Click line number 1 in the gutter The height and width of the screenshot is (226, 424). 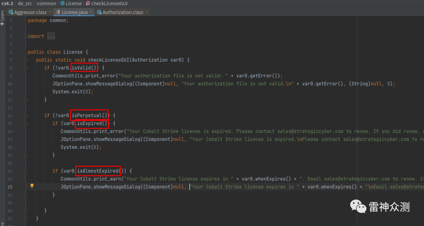[11, 20]
